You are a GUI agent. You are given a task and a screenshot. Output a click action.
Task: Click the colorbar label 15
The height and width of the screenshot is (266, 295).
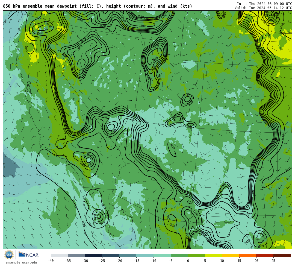click(x=239, y=261)
